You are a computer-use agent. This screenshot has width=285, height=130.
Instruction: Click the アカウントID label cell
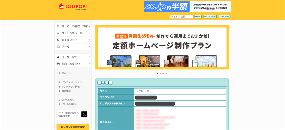[116, 97]
